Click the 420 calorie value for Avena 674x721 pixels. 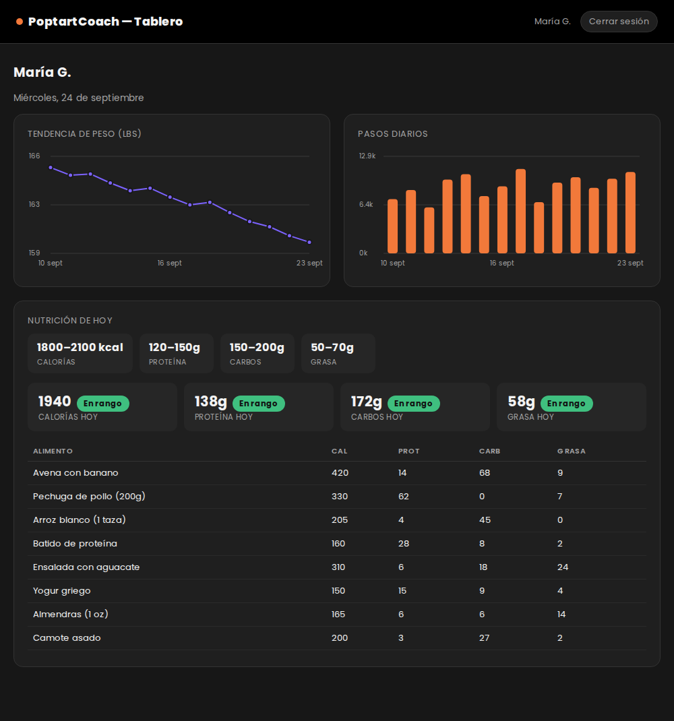(340, 473)
